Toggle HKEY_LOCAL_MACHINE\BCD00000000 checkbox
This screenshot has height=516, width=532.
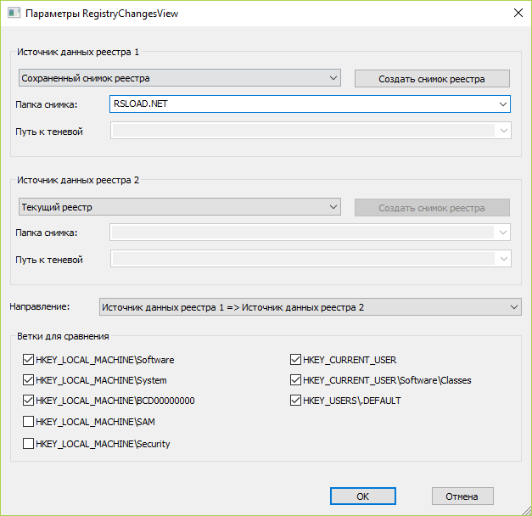click(x=29, y=401)
